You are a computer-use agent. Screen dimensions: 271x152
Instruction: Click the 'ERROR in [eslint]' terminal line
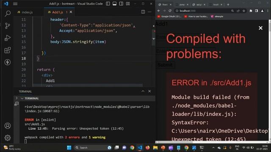40,120
